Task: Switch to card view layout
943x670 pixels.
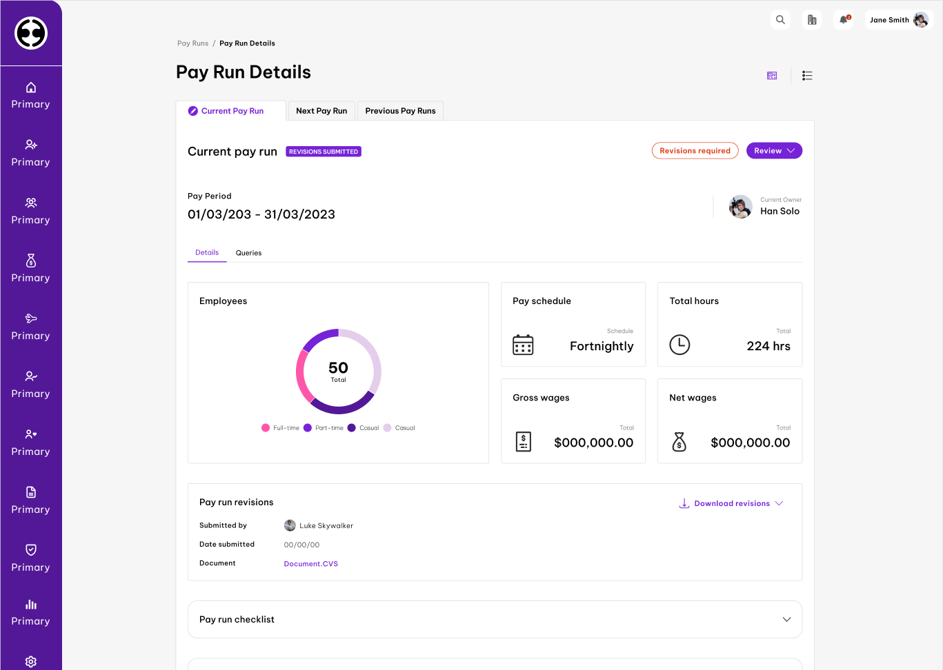Action: (x=772, y=76)
